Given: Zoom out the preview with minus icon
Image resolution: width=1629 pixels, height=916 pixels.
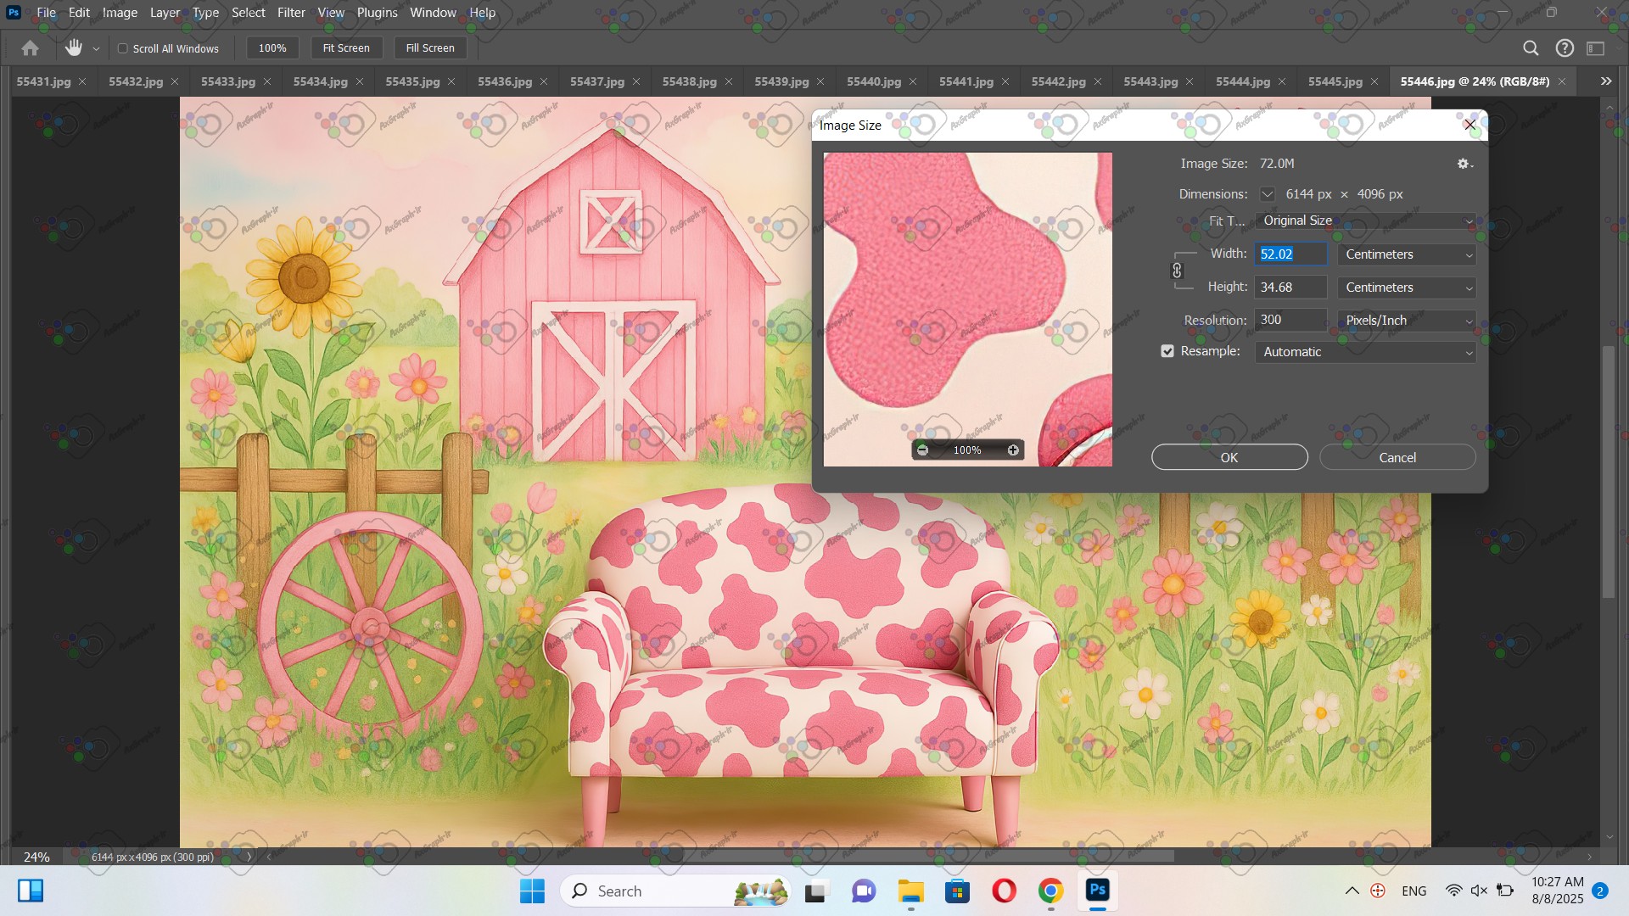Looking at the screenshot, I should 923,450.
